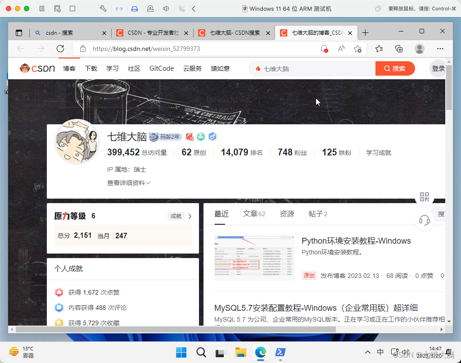The width and height of the screenshot is (461, 363).
Task: Click the Python tutorial article thumbnail
Action: pos(254,258)
